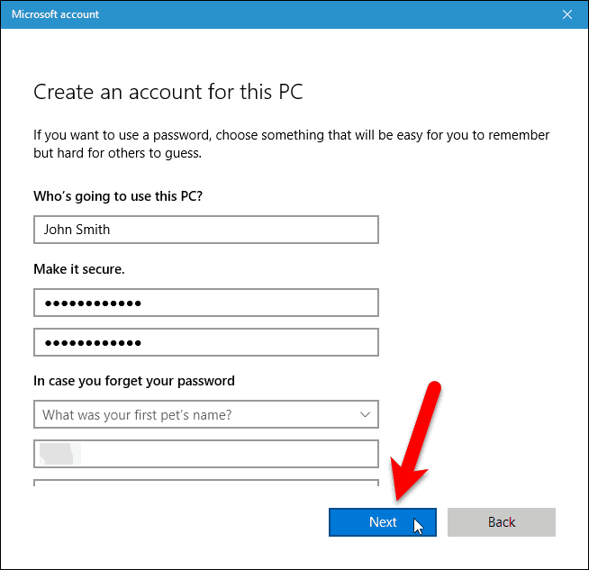The image size is (589, 570).
Task: Click In case you forget your password label
Action: click(x=134, y=381)
